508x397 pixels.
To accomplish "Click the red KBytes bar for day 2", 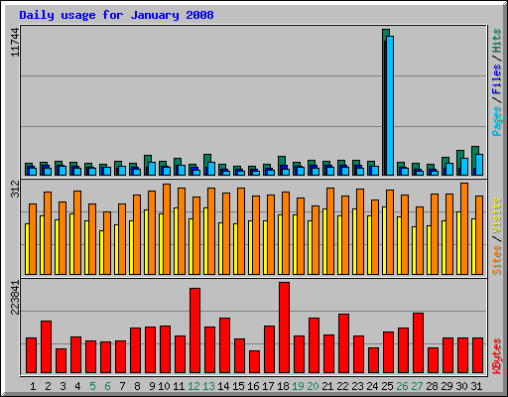I will click(x=46, y=347).
